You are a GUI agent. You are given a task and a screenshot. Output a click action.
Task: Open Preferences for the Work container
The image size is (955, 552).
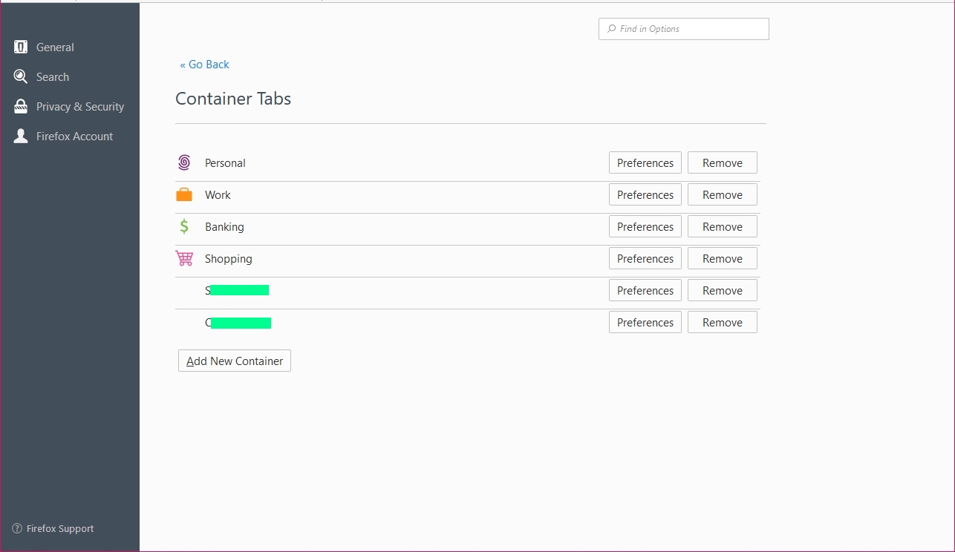645,194
